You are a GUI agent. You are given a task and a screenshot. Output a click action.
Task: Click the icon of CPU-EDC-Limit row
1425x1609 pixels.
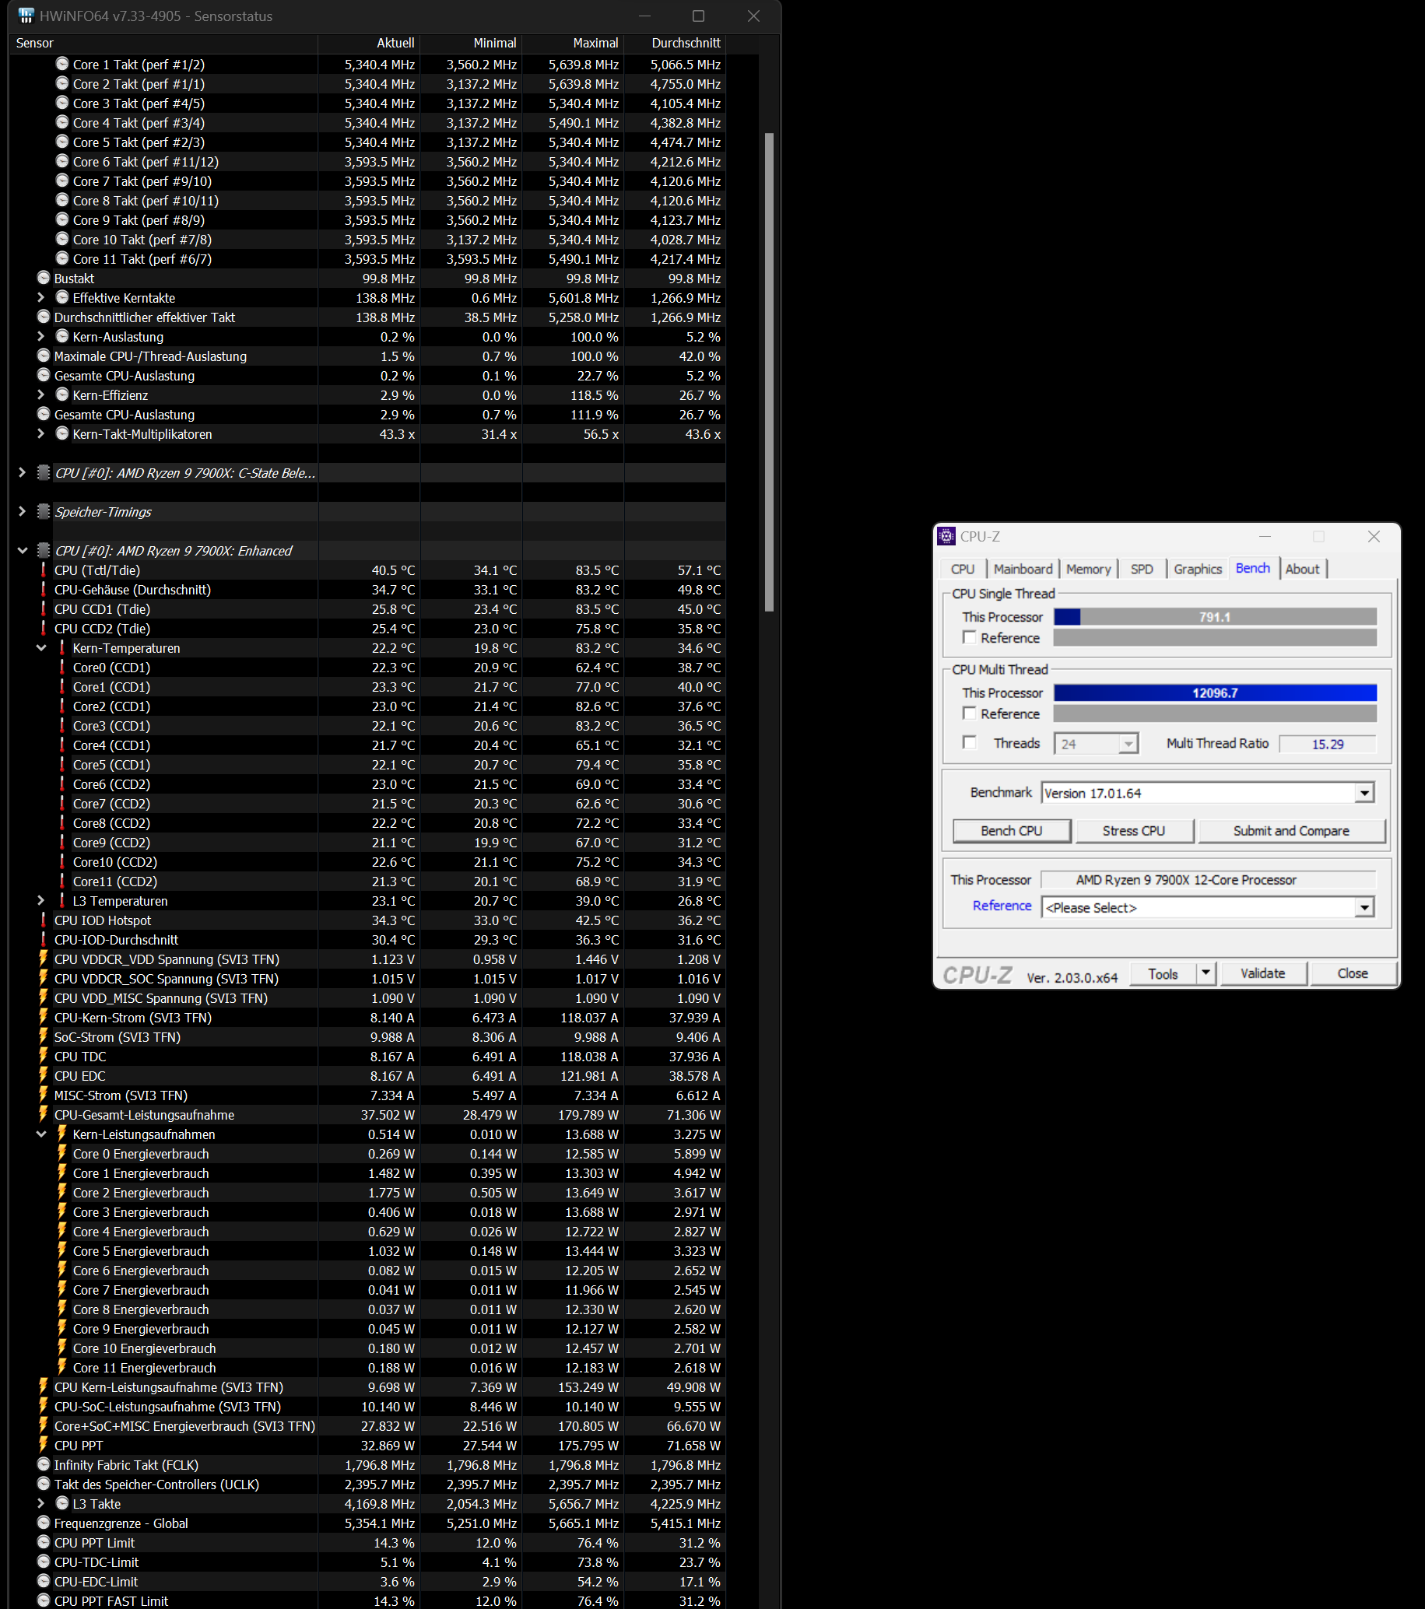[x=44, y=1581]
